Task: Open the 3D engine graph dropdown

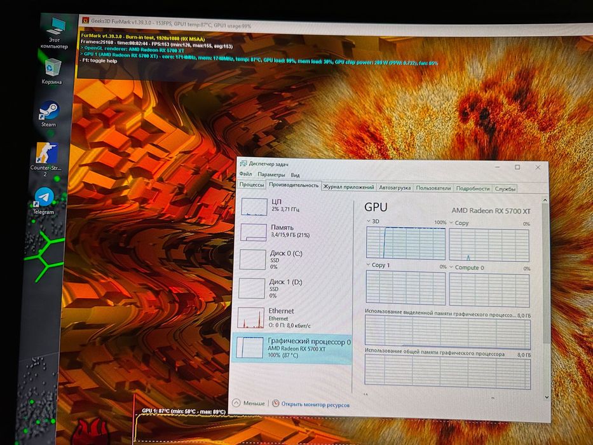Action: point(369,221)
